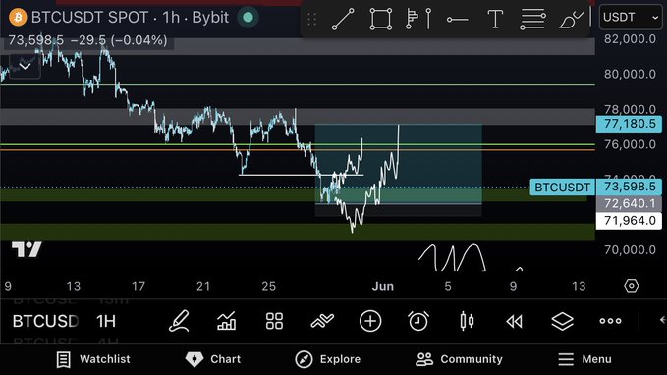Open the chart layout grid selector
This screenshot has height=375, width=667.
pyautogui.click(x=274, y=321)
